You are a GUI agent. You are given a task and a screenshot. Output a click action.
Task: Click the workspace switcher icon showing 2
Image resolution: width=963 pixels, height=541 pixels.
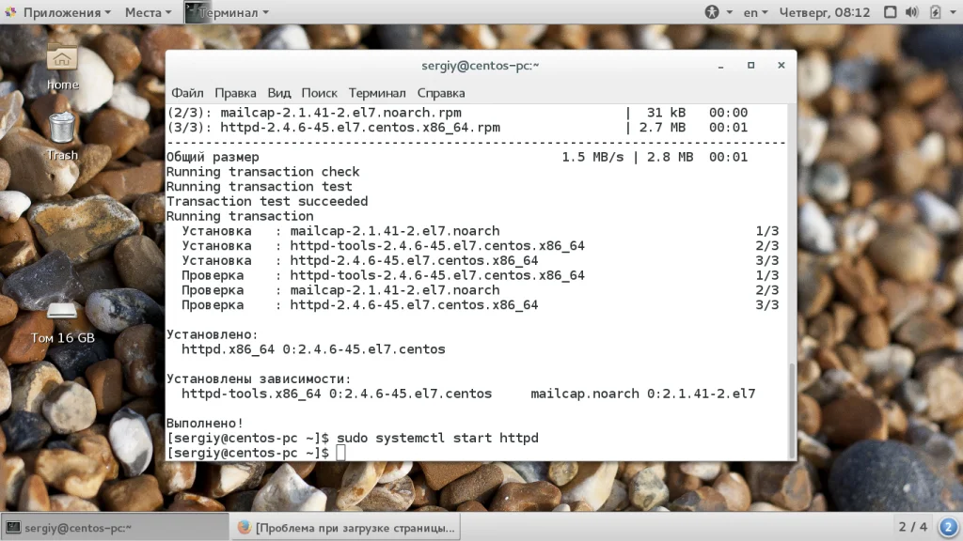[948, 527]
